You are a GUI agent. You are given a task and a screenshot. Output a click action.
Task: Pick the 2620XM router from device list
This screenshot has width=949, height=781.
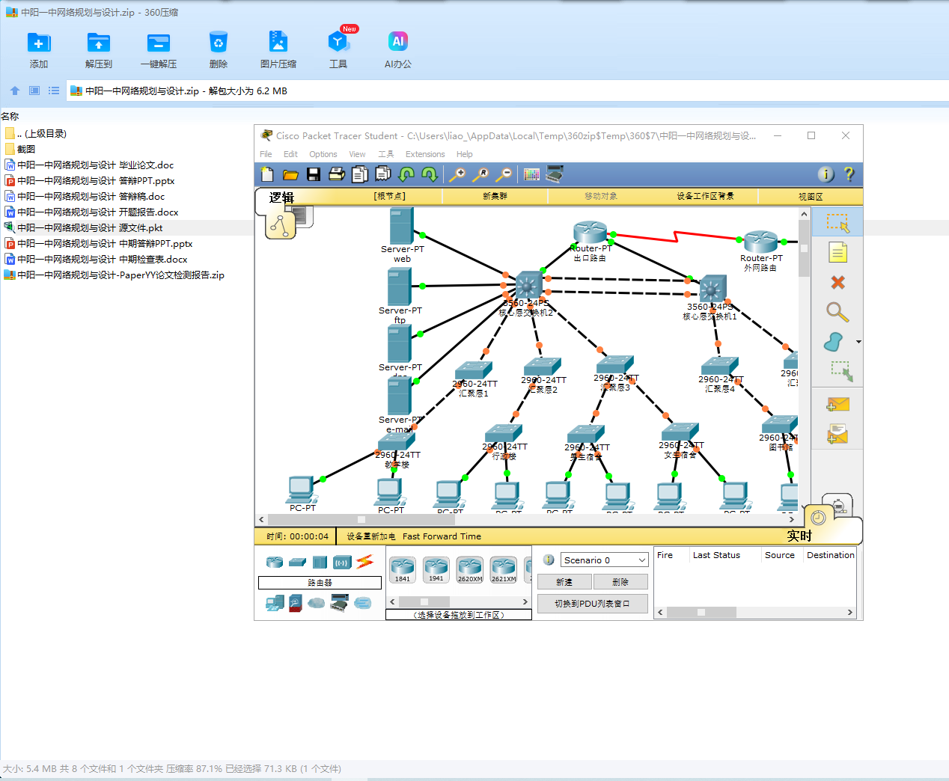pyautogui.click(x=470, y=570)
